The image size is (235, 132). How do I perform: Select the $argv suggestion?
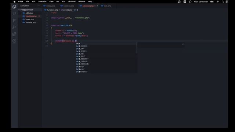[106, 69]
